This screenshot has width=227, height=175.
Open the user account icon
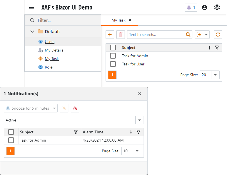point(204,7)
